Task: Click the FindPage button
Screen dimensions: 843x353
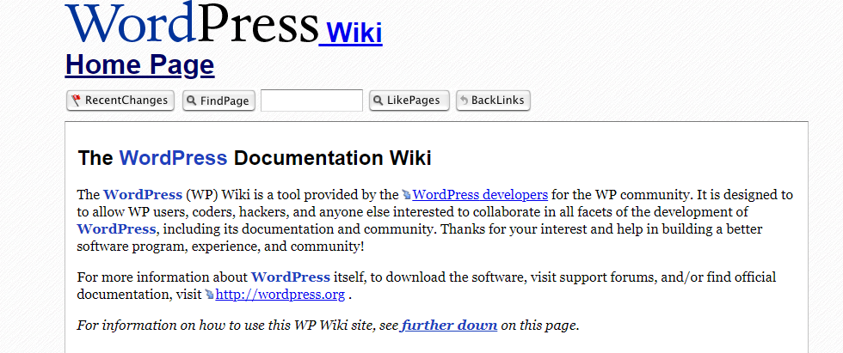Action: tap(218, 100)
